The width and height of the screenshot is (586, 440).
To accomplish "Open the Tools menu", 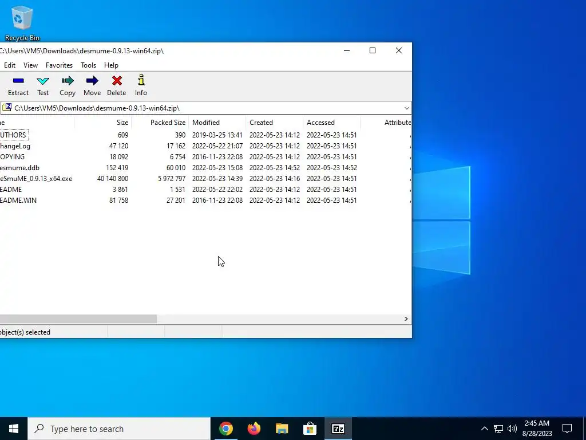I will coord(89,65).
